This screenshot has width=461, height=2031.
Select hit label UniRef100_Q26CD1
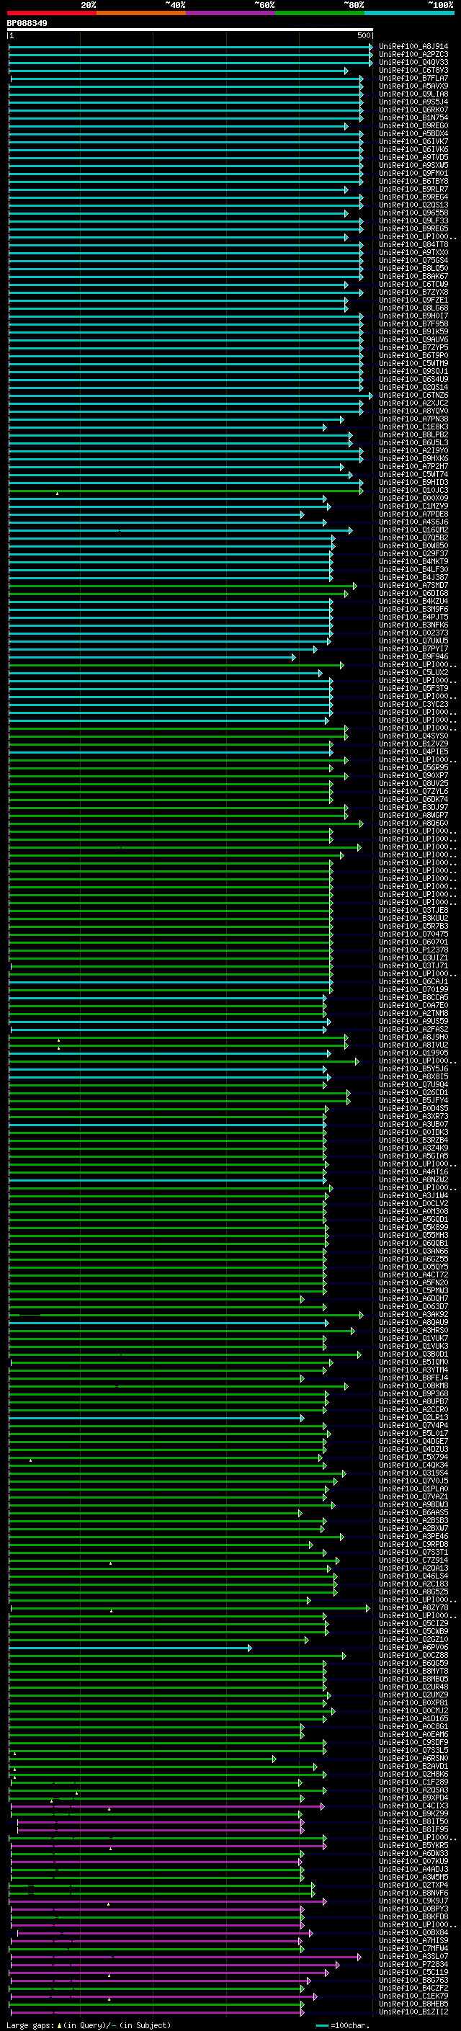pos(413,1093)
